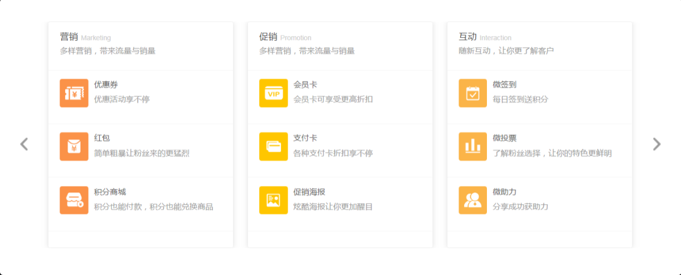This screenshot has width=681, height=275.
Task: Click the micro assist (微助力) people icon
Action: pos(473,200)
